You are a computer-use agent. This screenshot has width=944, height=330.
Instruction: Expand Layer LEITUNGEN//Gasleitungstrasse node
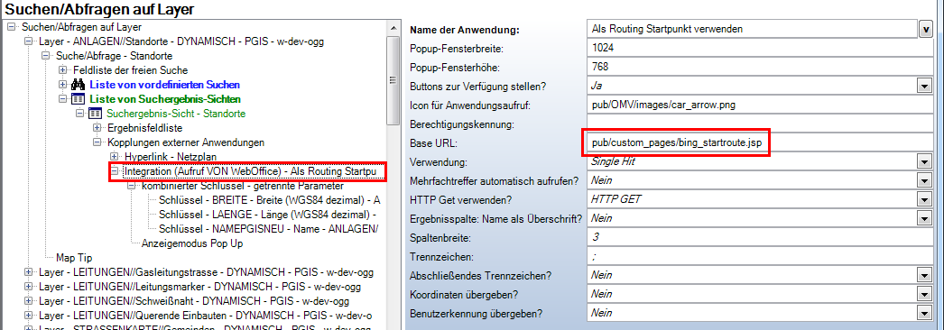tap(28, 272)
